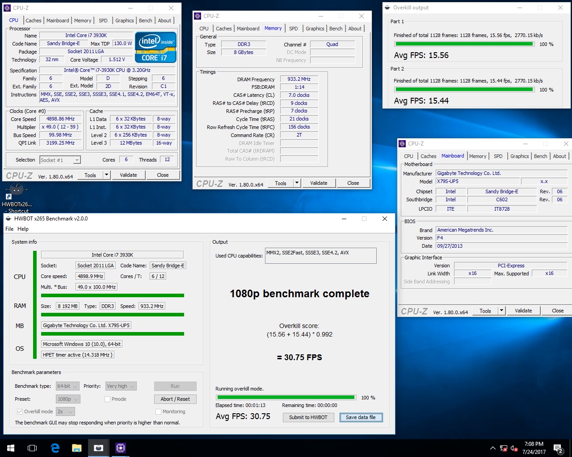This screenshot has width=572, height=457.
Task: Open the Socket #1 selection dropdown
Action: point(60,160)
